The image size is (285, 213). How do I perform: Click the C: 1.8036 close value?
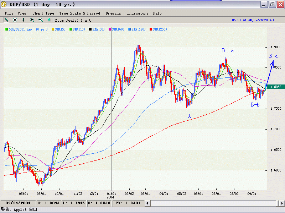[x=99, y=203]
